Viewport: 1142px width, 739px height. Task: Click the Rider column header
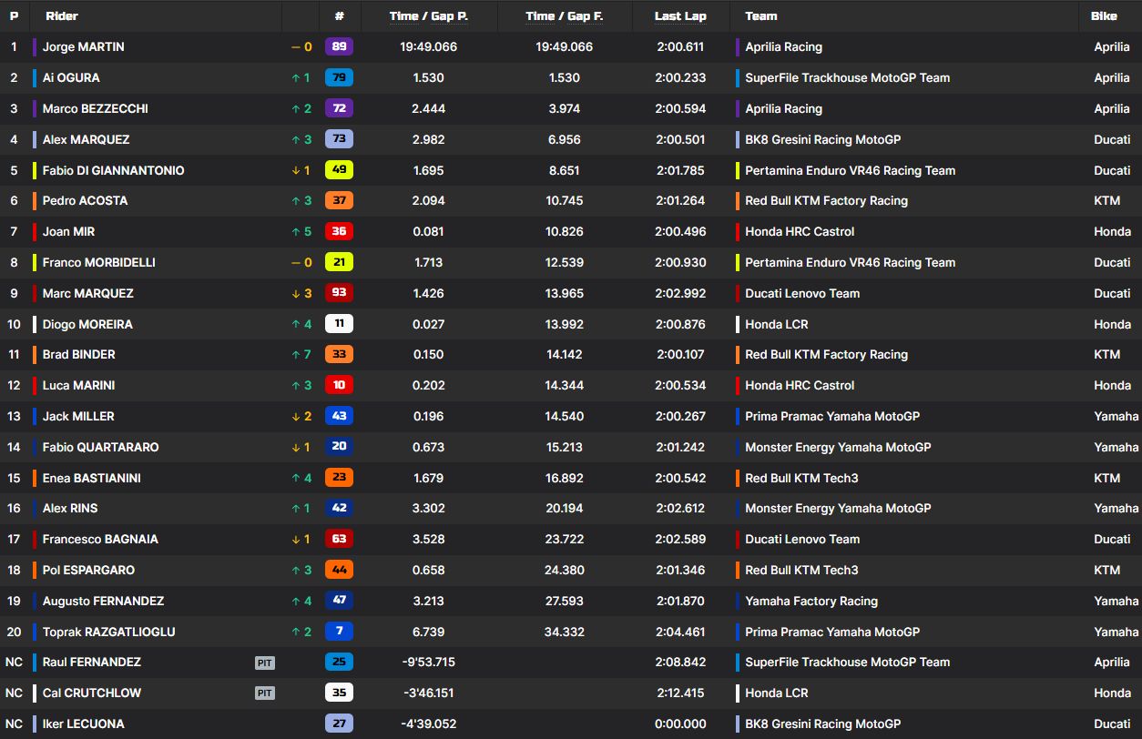[x=62, y=15]
